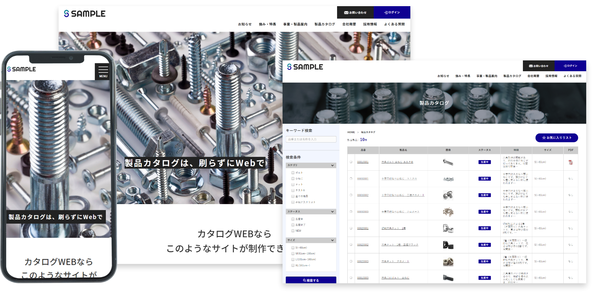Open 会社概要 in the home page navigation
Image resolution: width=595 pixels, height=295 pixels.
(x=349, y=24)
